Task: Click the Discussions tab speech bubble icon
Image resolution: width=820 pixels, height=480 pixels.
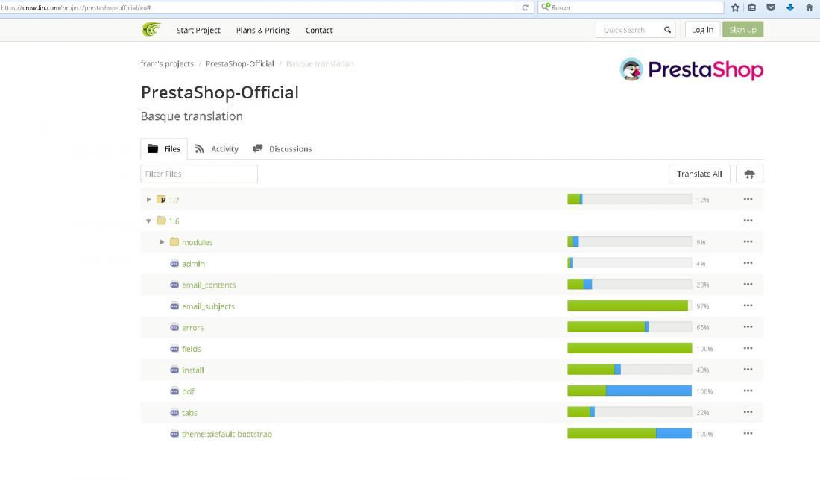Action: point(257,148)
